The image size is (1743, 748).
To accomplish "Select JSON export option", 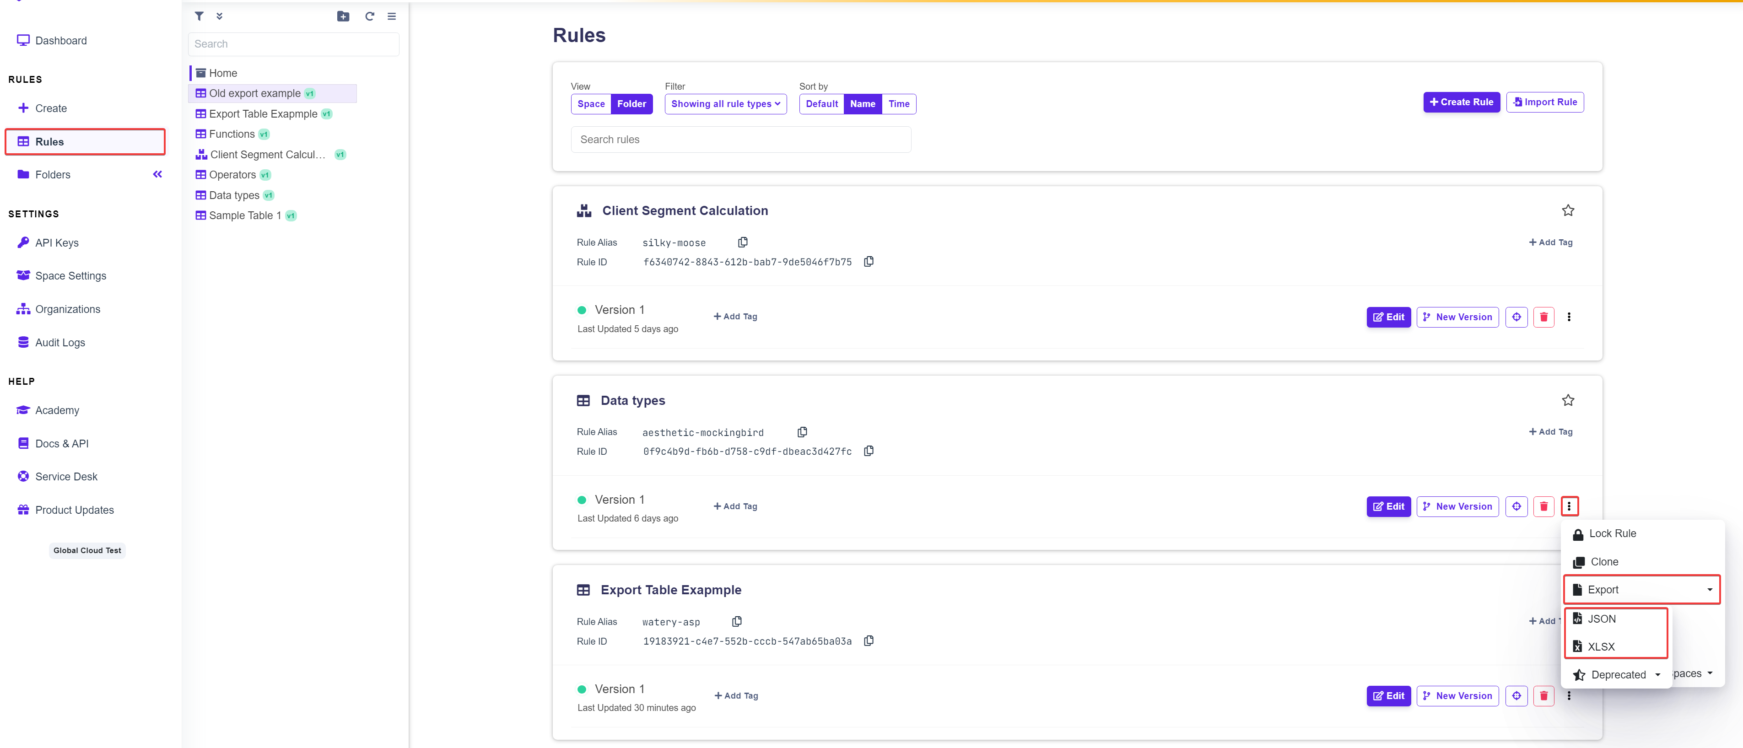I will (x=1601, y=619).
